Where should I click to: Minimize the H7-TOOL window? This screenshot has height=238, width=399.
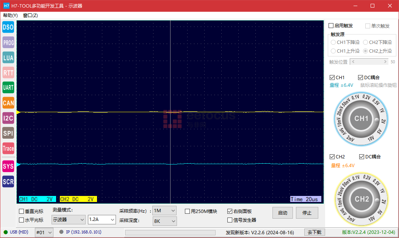pyautogui.click(x=355, y=6)
